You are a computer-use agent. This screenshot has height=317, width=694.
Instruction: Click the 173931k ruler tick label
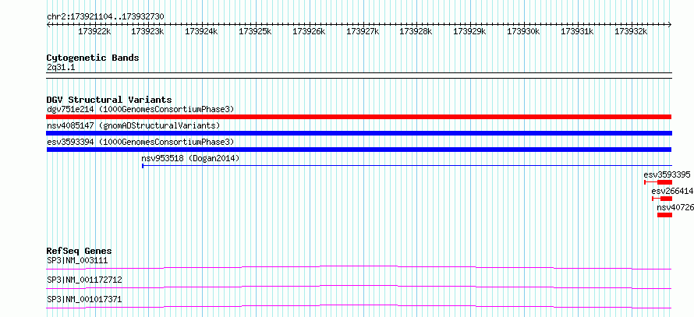577,31
